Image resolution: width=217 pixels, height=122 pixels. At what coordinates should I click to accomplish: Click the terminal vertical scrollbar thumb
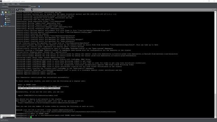point(215,105)
